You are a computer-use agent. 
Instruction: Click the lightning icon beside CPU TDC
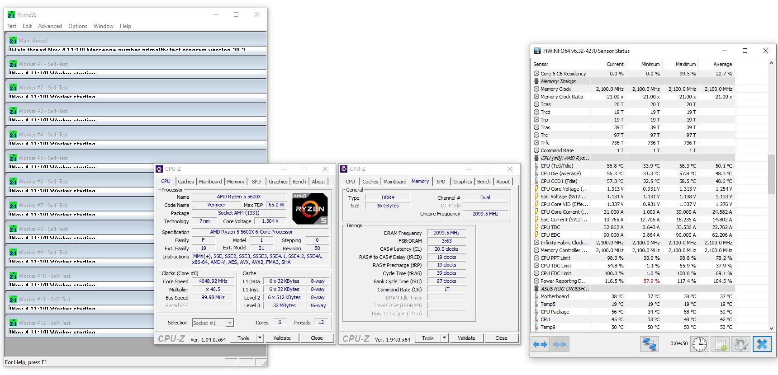click(536, 227)
